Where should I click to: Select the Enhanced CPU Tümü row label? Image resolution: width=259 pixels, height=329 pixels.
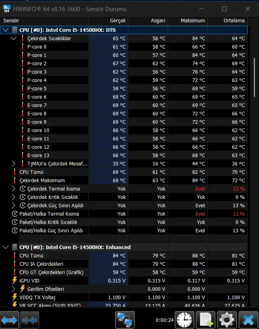[31, 255]
